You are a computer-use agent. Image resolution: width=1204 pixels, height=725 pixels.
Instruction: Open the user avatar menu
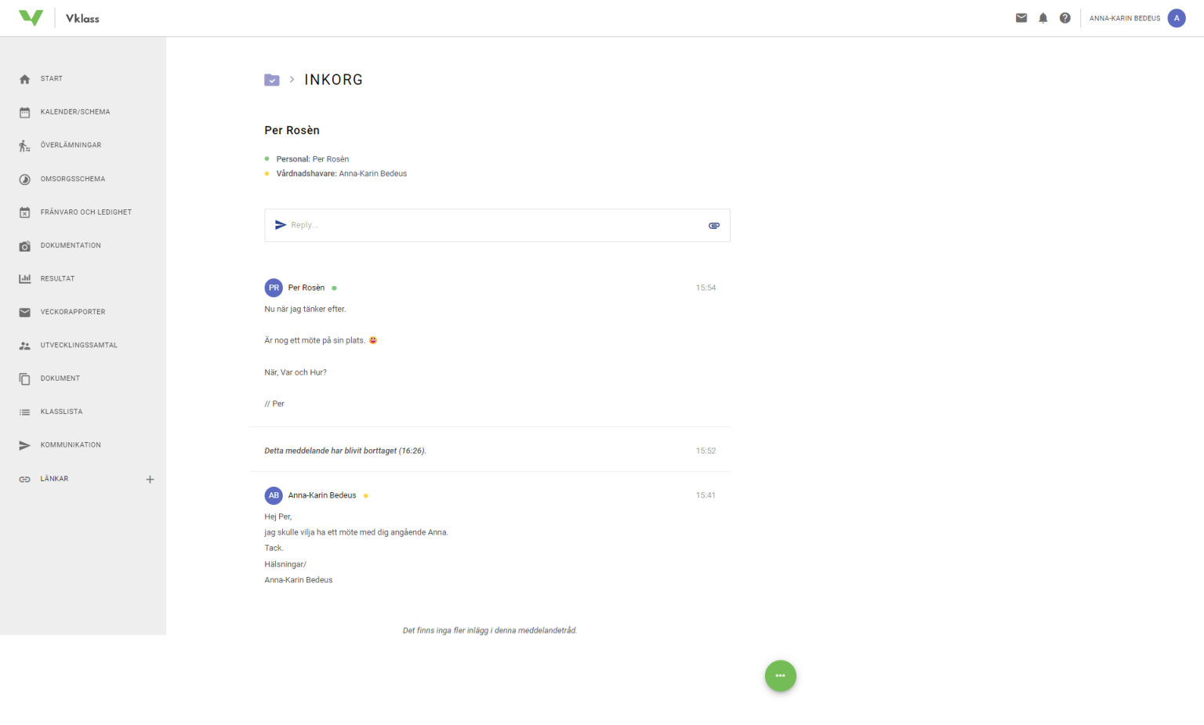pos(1176,18)
